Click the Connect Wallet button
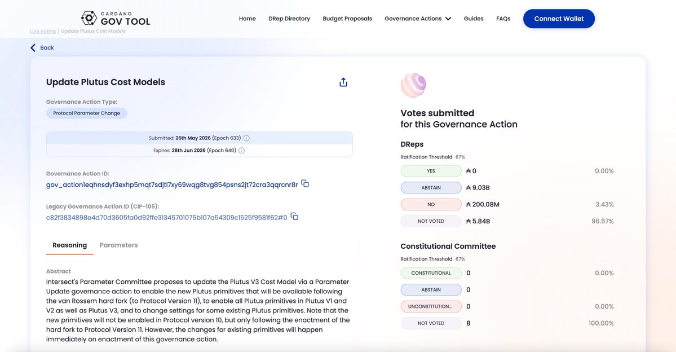This screenshot has height=352, width=676. pyautogui.click(x=559, y=19)
